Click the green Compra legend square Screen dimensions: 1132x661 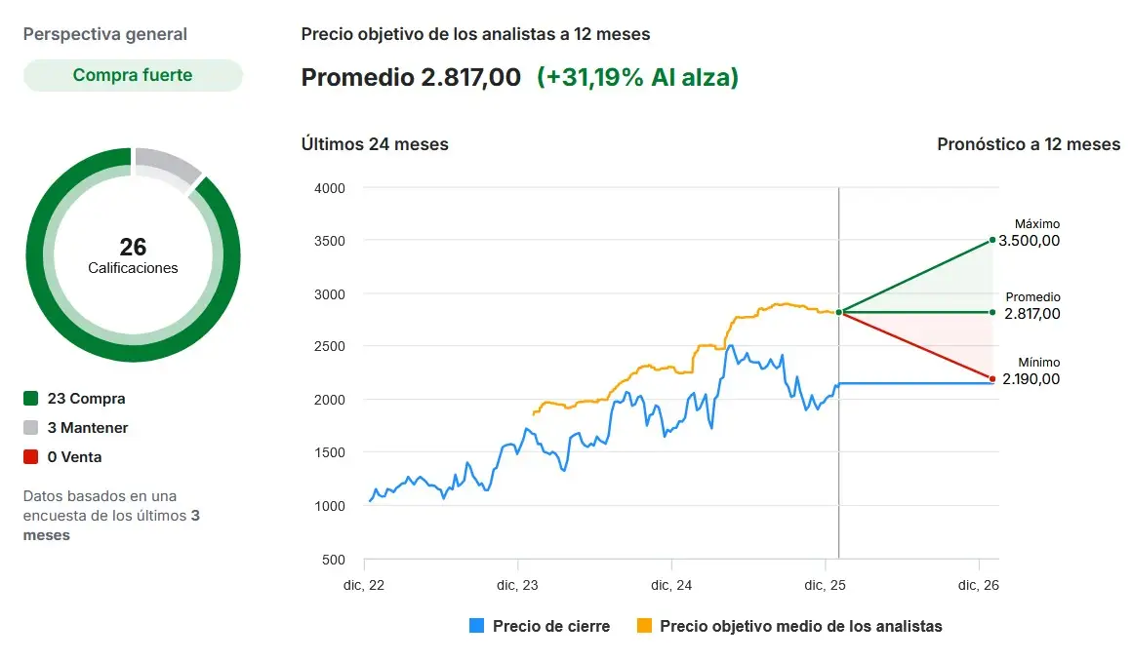click(x=30, y=398)
